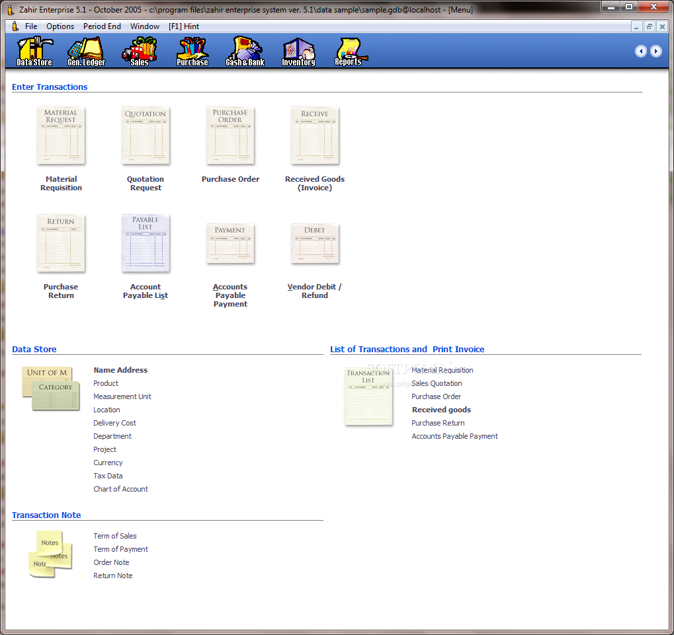Open Term of Payment note
674x635 pixels.
(x=121, y=550)
